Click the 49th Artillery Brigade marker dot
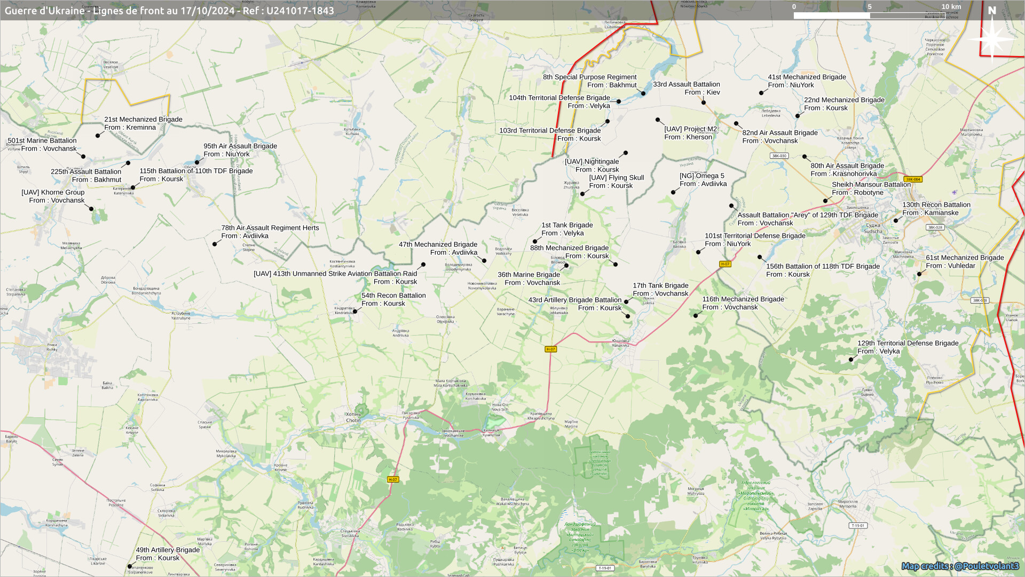The height and width of the screenshot is (577, 1025). pos(129,566)
